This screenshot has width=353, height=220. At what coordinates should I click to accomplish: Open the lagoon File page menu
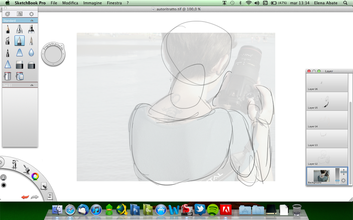[50, 196]
